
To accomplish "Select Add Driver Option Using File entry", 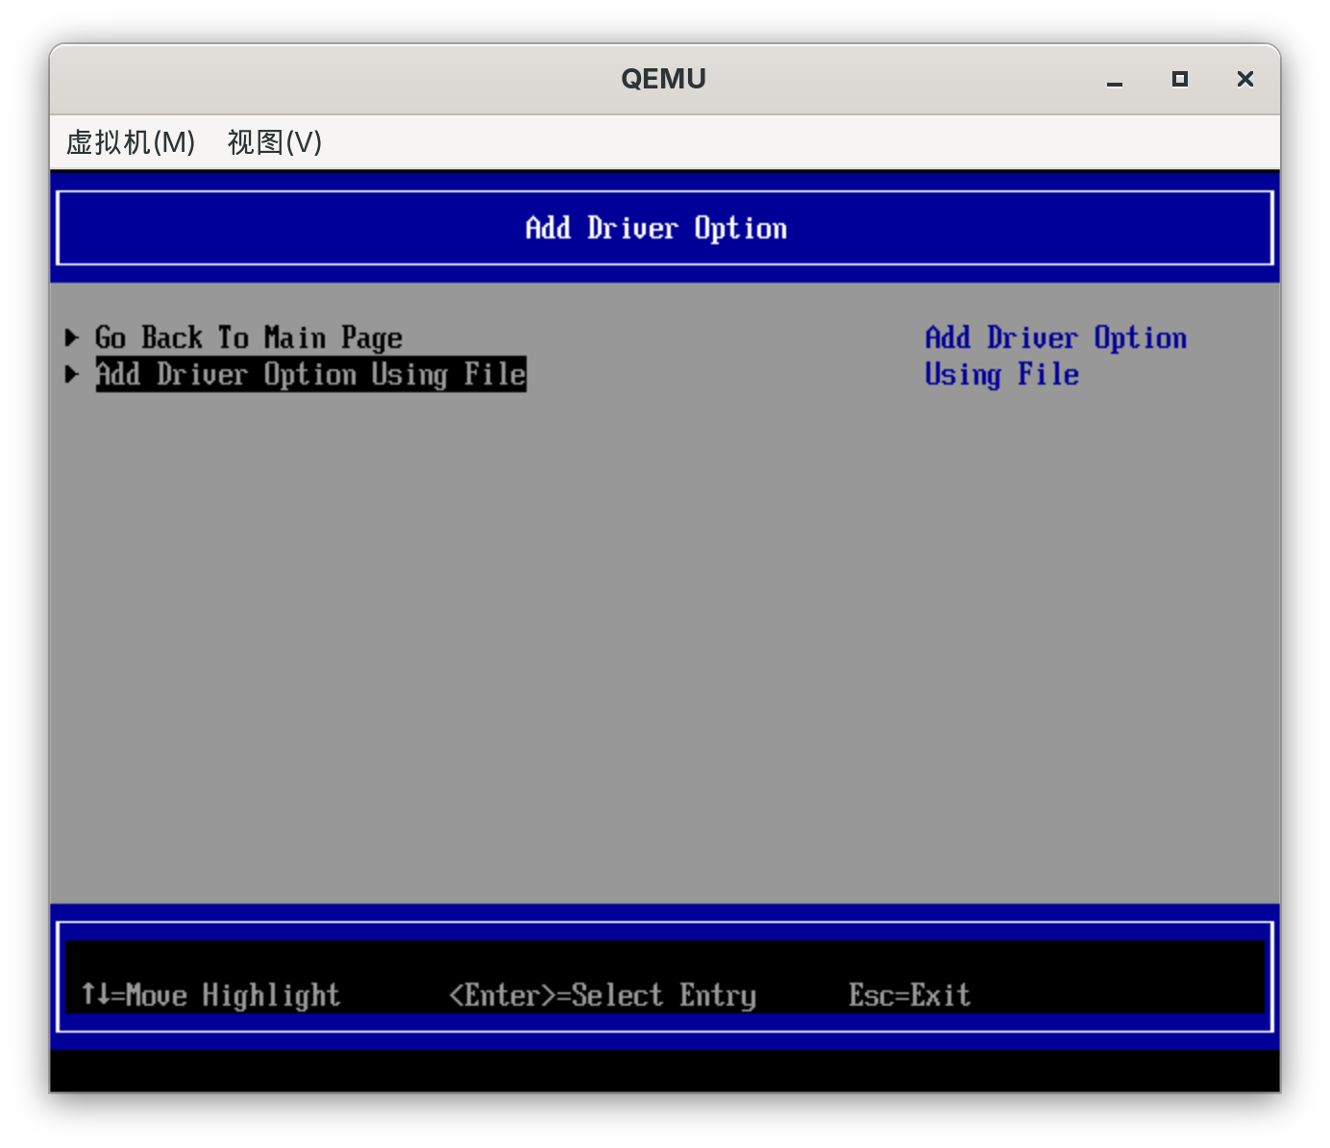I will 310,374.
